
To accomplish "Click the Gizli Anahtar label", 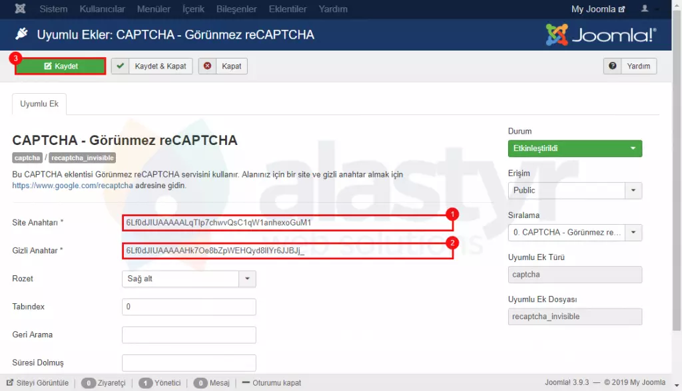I will pyautogui.click(x=37, y=251).
